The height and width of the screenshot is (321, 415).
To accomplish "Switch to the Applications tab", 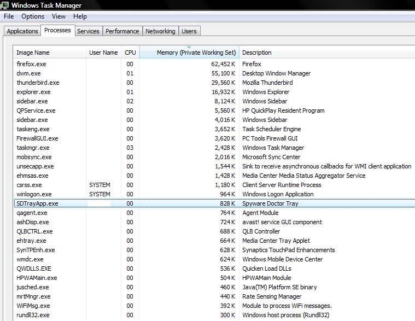I will 22,31.
